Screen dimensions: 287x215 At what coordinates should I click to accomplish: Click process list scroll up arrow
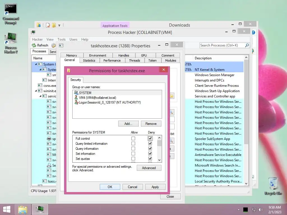point(246,57)
